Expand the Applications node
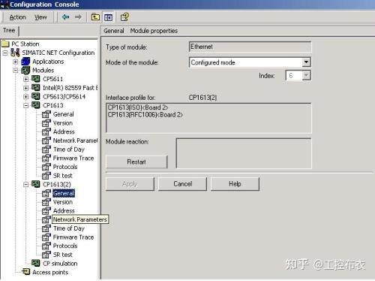This screenshot has width=375, height=281. click(x=16, y=62)
